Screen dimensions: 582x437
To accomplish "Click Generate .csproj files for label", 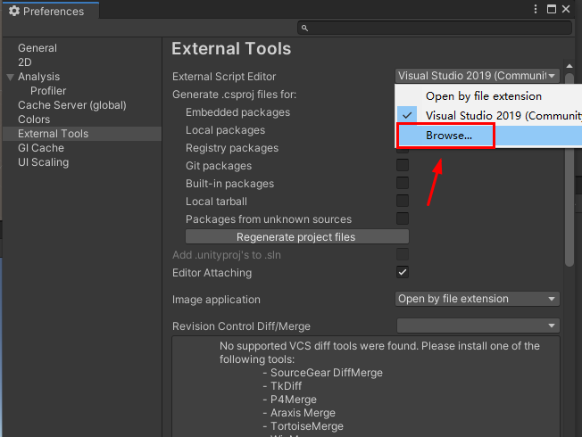I will tap(234, 95).
